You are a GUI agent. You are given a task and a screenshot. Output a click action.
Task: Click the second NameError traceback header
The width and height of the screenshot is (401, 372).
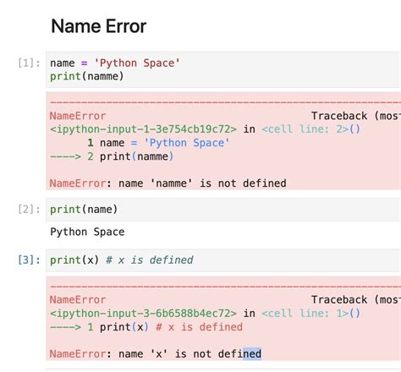pos(78,300)
